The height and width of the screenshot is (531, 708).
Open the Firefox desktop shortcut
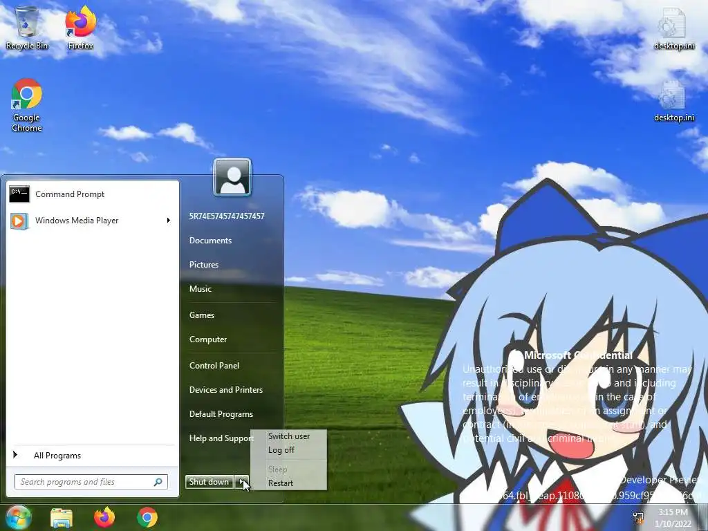point(81,27)
